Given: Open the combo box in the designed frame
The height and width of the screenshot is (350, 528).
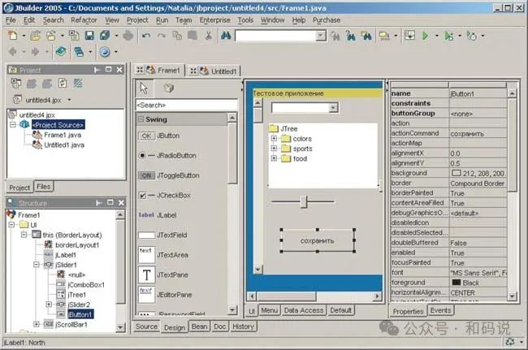Looking at the screenshot, I should [x=333, y=108].
